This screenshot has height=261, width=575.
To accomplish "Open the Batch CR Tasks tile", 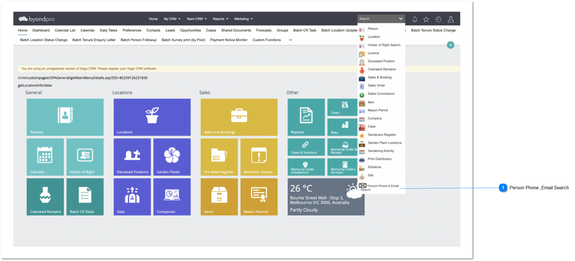I will pos(85,197).
